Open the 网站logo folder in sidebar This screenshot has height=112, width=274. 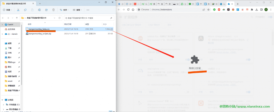coord(10,62)
